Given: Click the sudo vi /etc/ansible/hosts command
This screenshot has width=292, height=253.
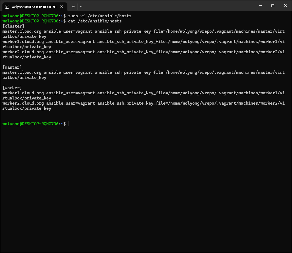Looking at the screenshot, I should (99, 16).
